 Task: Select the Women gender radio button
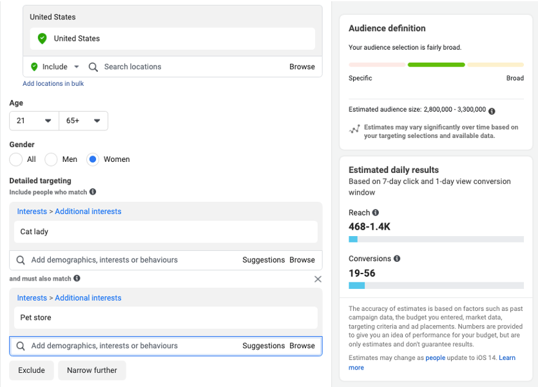point(93,159)
